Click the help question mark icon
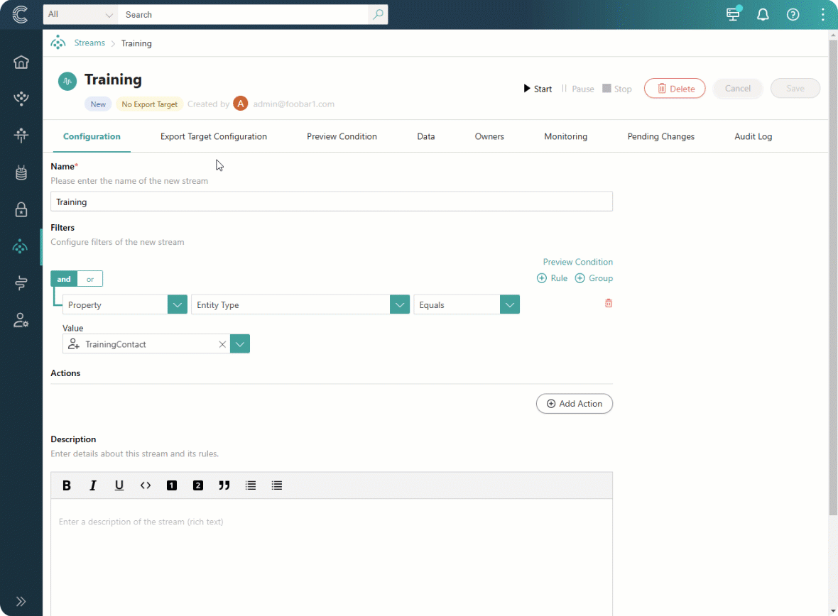Viewport: 838px width, 616px height. tap(793, 15)
